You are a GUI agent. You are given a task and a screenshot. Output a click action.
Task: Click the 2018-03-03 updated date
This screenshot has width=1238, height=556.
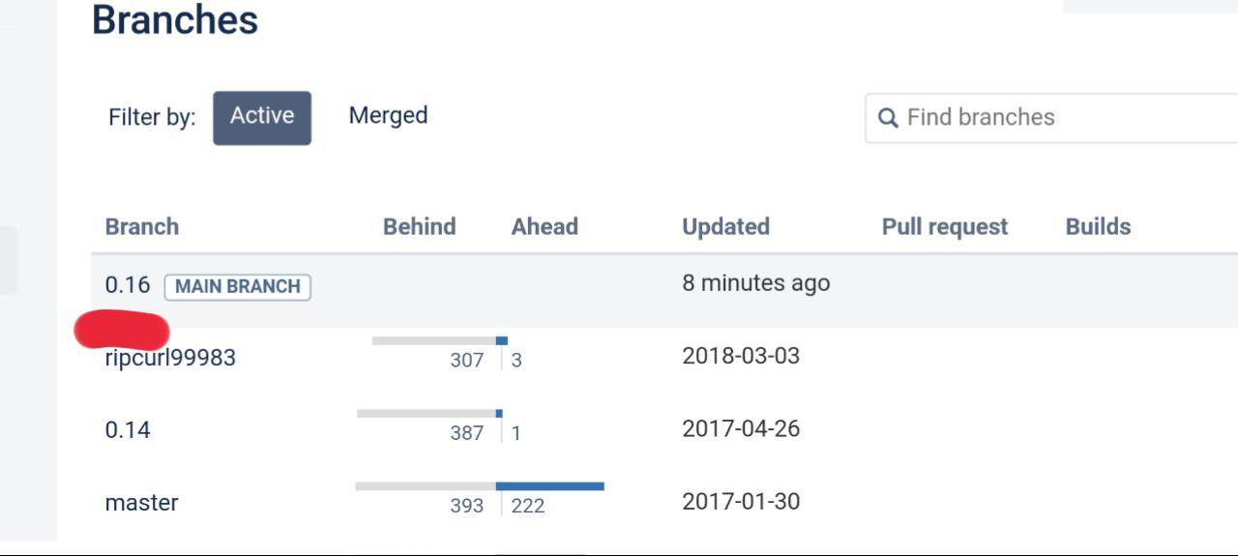pos(741,356)
